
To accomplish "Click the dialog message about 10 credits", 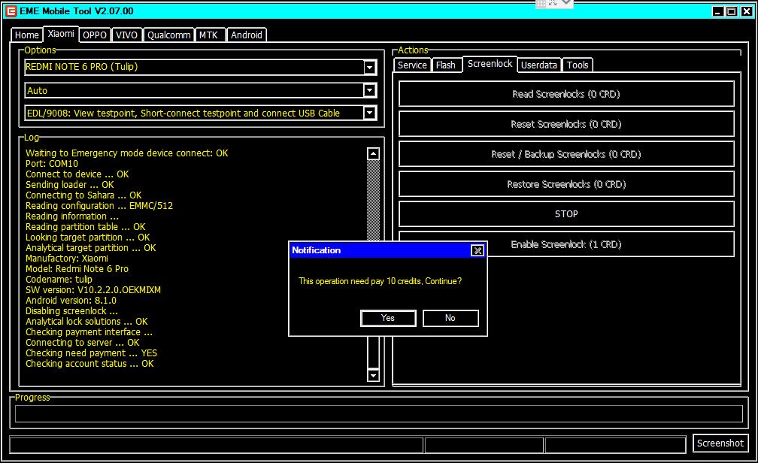I will pos(380,281).
